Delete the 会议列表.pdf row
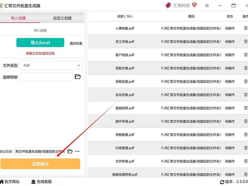The height and width of the screenshot is (186, 248). tap(246, 95)
